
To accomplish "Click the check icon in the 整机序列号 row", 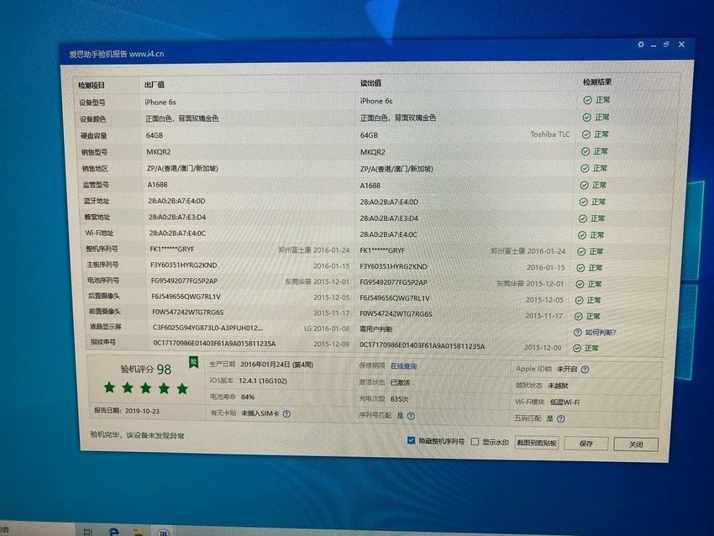I will coord(581,251).
